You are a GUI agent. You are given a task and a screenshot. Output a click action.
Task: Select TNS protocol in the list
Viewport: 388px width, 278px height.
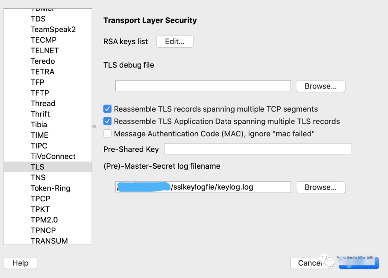pyautogui.click(x=38, y=177)
